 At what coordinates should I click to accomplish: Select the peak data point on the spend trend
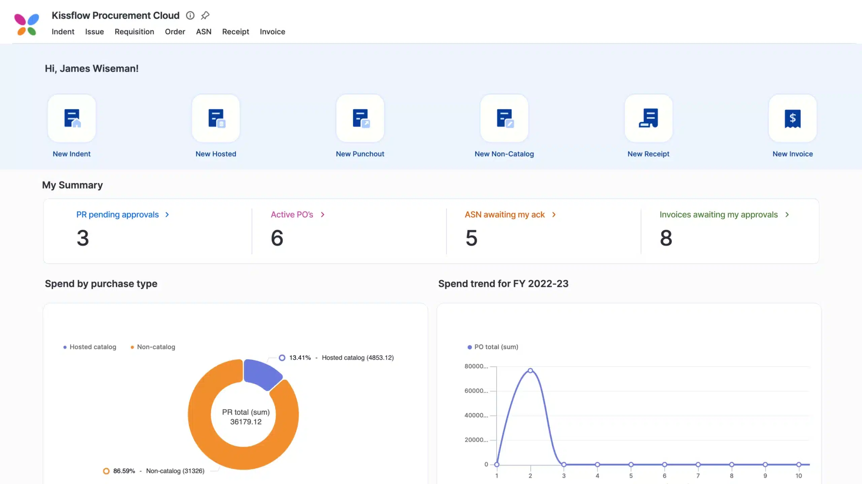click(x=530, y=370)
